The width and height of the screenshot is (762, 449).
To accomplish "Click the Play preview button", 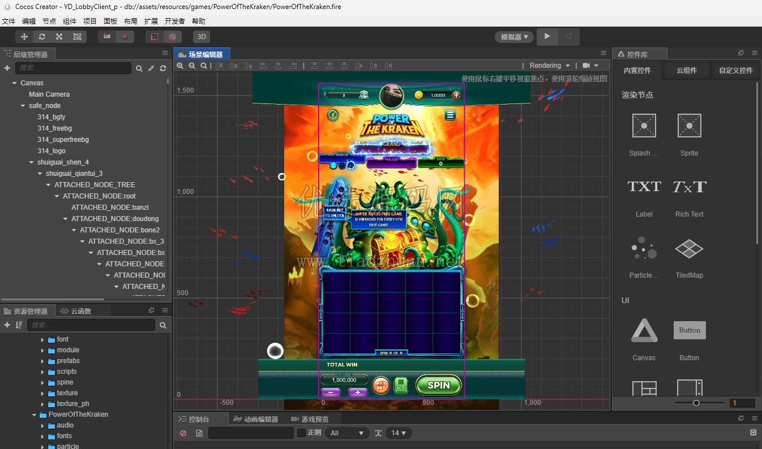I will pos(547,37).
